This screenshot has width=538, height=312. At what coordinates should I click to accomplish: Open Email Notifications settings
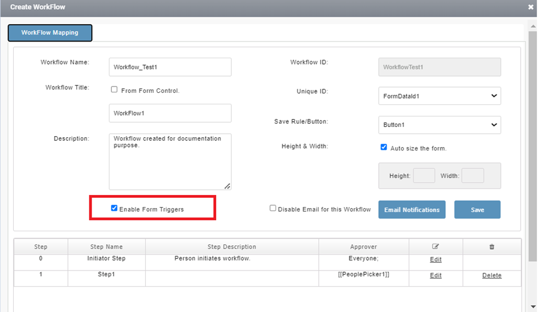pyautogui.click(x=412, y=210)
